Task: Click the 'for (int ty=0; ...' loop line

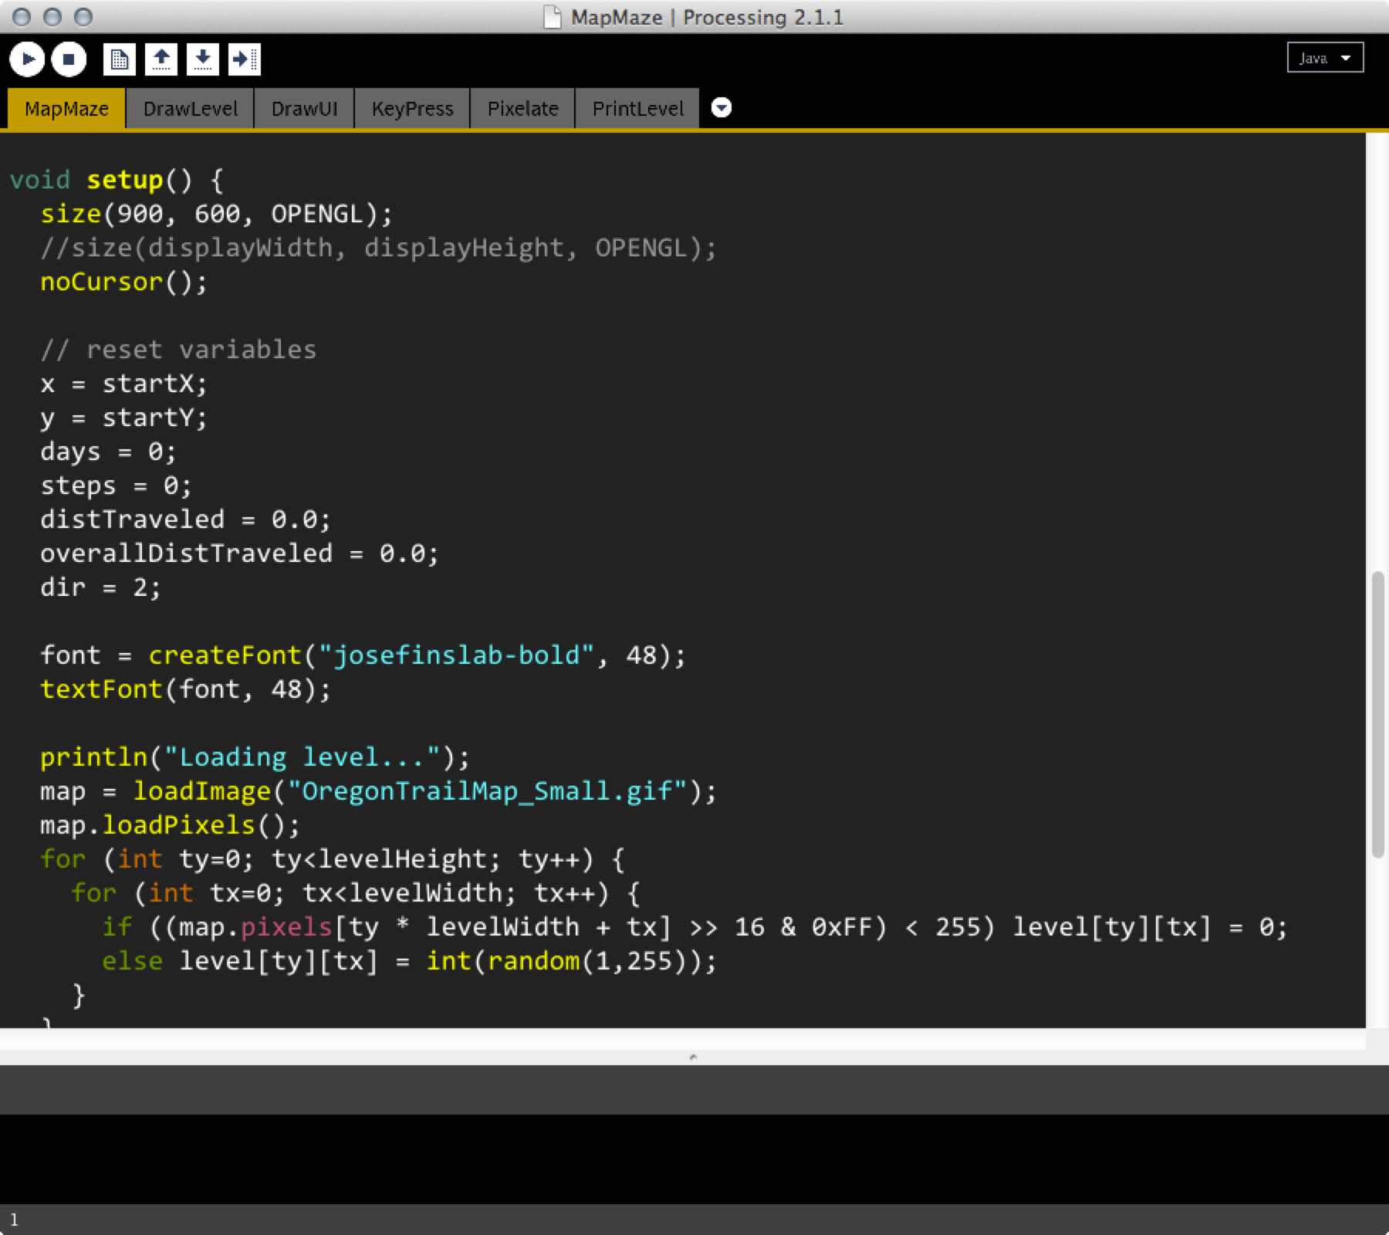Action: (x=332, y=859)
